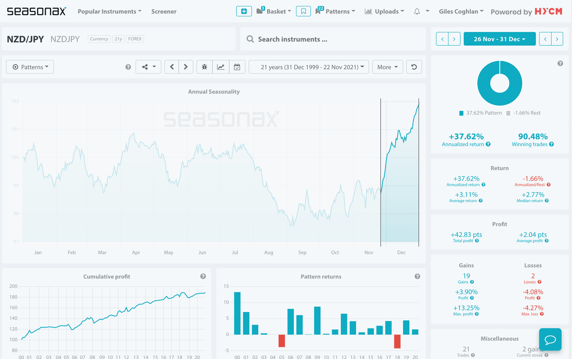
Task: Click the Annual Seasonality chart title
Action: [x=214, y=91]
